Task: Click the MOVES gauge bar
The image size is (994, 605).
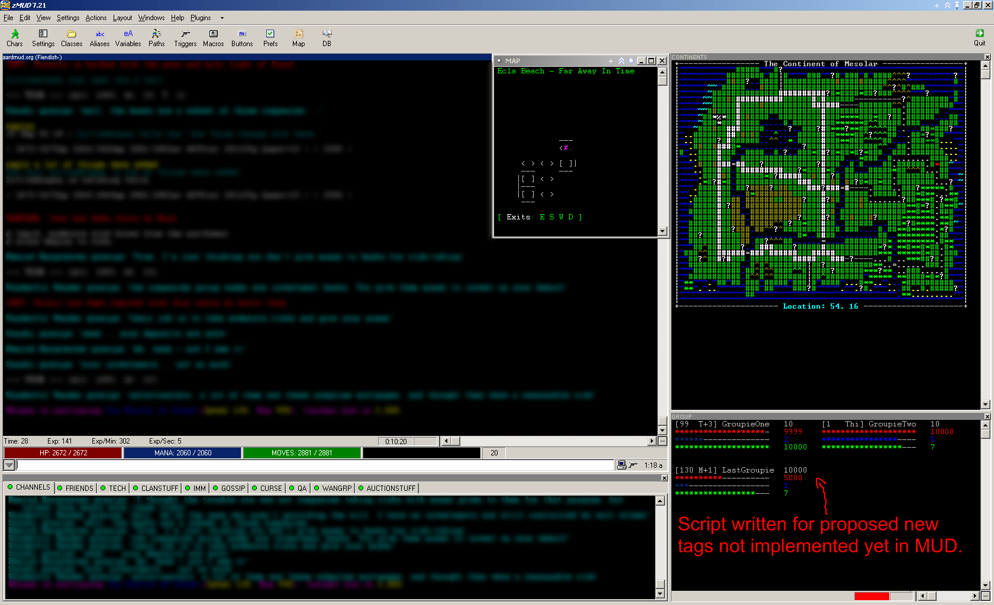Action: point(302,453)
